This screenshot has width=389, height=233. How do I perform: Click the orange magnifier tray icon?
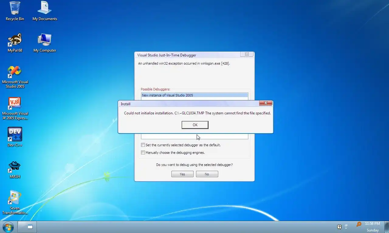359,224
